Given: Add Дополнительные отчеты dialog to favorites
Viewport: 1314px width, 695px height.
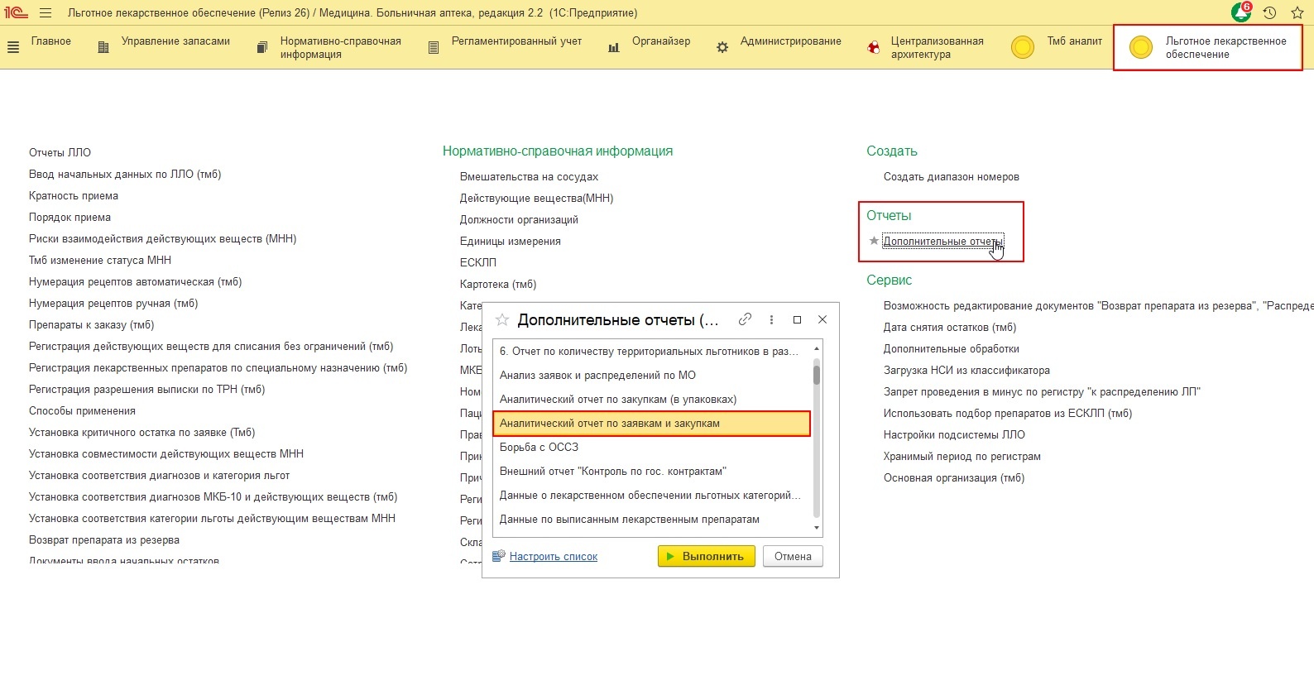Looking at the screenshot, I should coord(501,320).
